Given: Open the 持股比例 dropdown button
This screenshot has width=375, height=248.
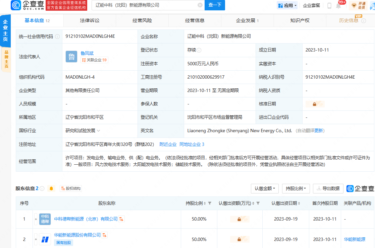Looking at the screenshot, I should pyautogui.click(x=296, y=188).
